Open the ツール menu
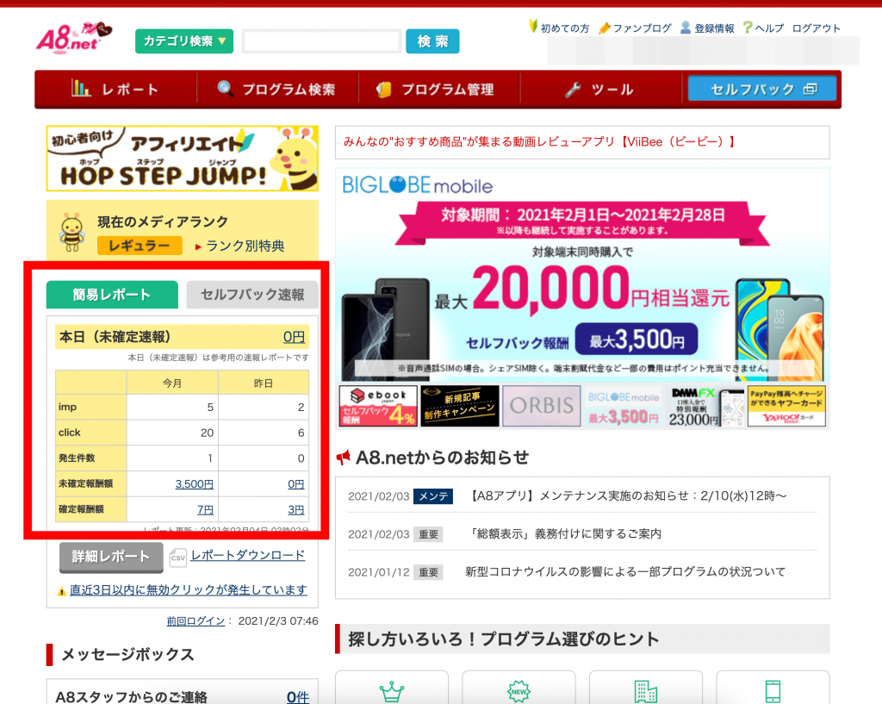Image resolution: width=882 pixels, height=704 pixels. 599,90
